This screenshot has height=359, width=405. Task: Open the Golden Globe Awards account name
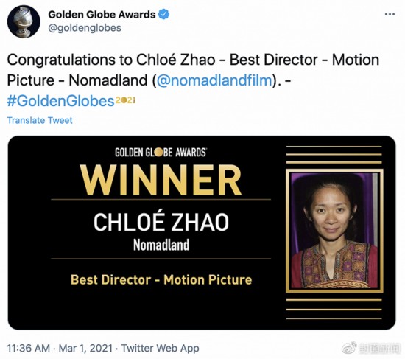pyautogui.click(x=102, y=15)
